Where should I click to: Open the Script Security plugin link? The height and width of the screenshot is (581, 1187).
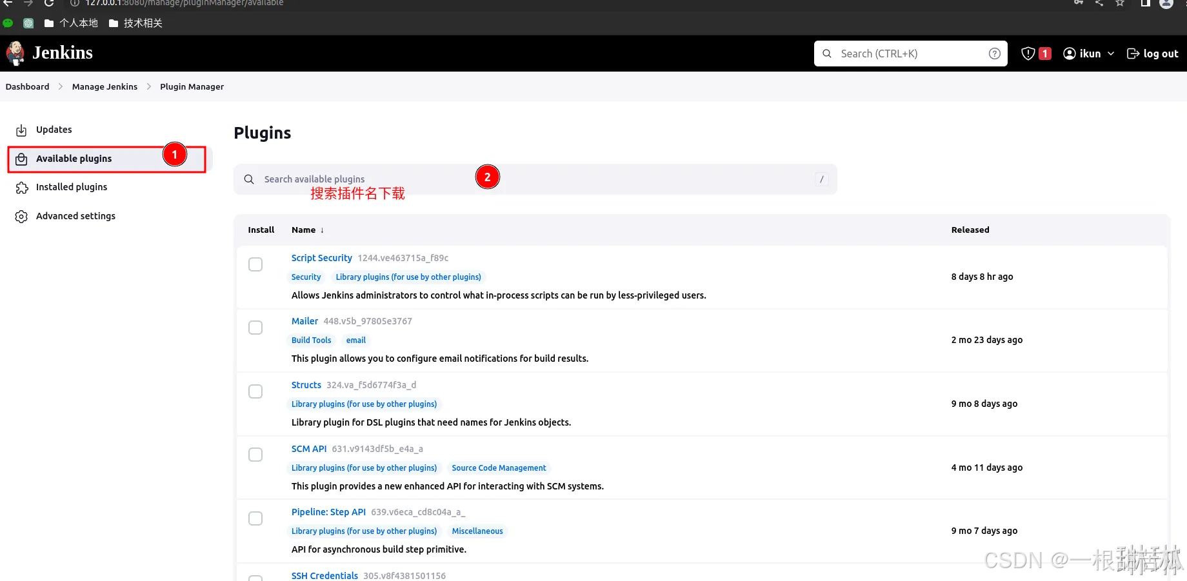(x=321, y=258)
